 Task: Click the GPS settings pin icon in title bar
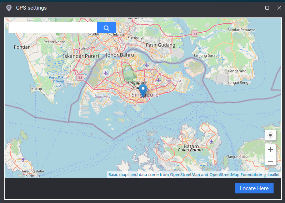9,8
